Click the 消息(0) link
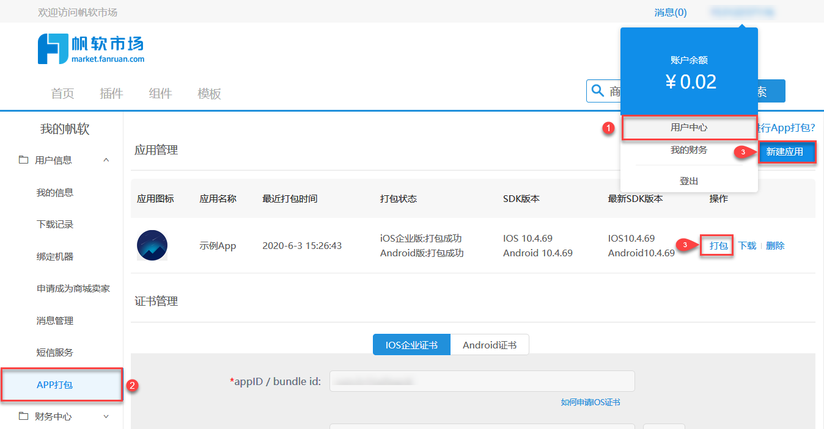This screenshot has height=429, width=824. (671, 12)
